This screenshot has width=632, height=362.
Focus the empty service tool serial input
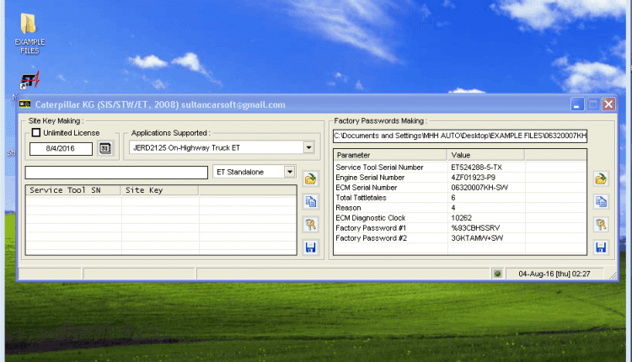coord(116,173)
